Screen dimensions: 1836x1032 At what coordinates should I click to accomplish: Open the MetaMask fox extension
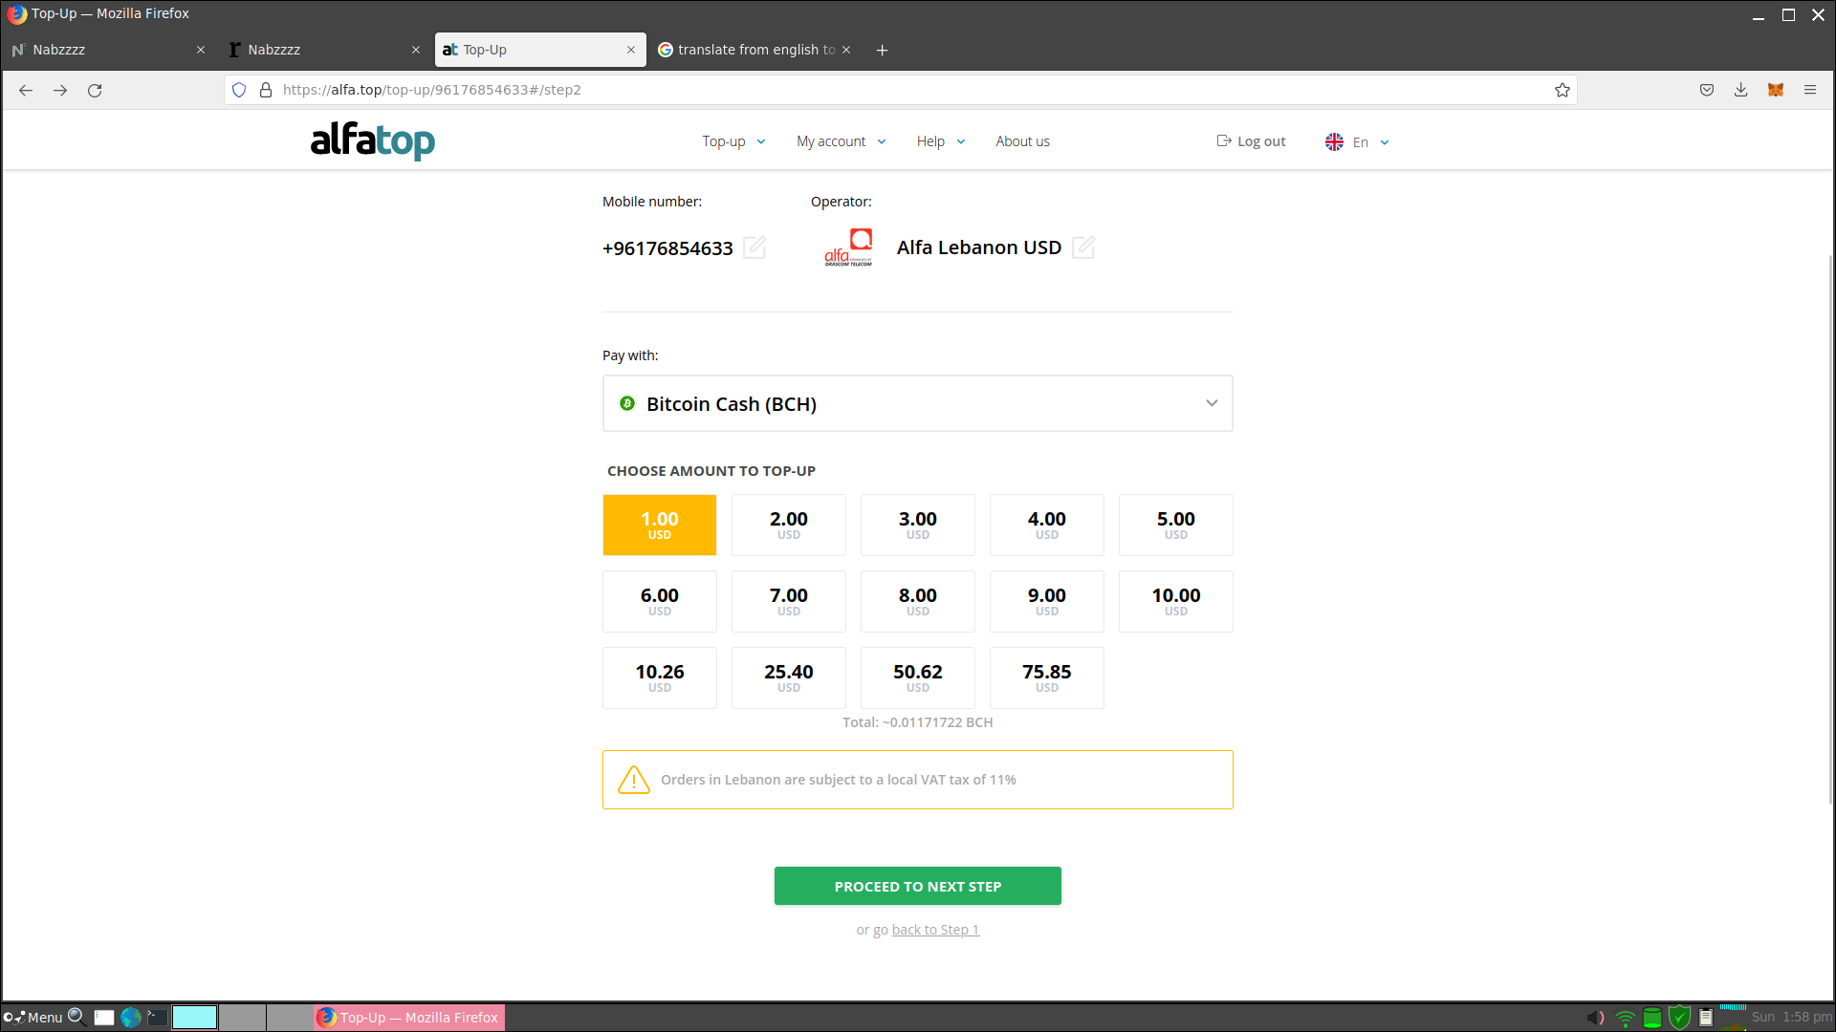(1776, 90)
